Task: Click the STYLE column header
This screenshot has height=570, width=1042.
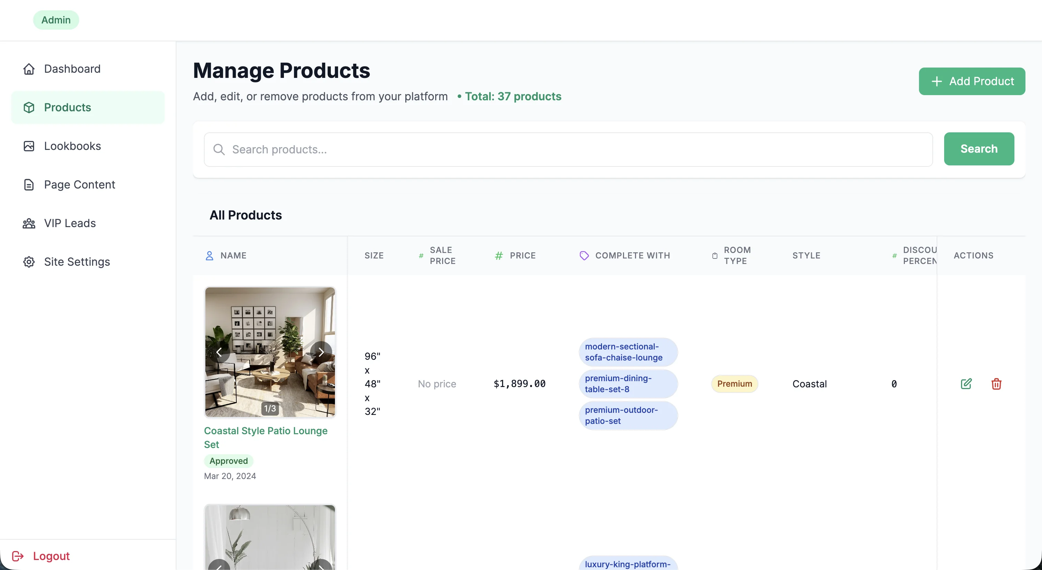Action: pyautogui.click(x=806, y=256)
